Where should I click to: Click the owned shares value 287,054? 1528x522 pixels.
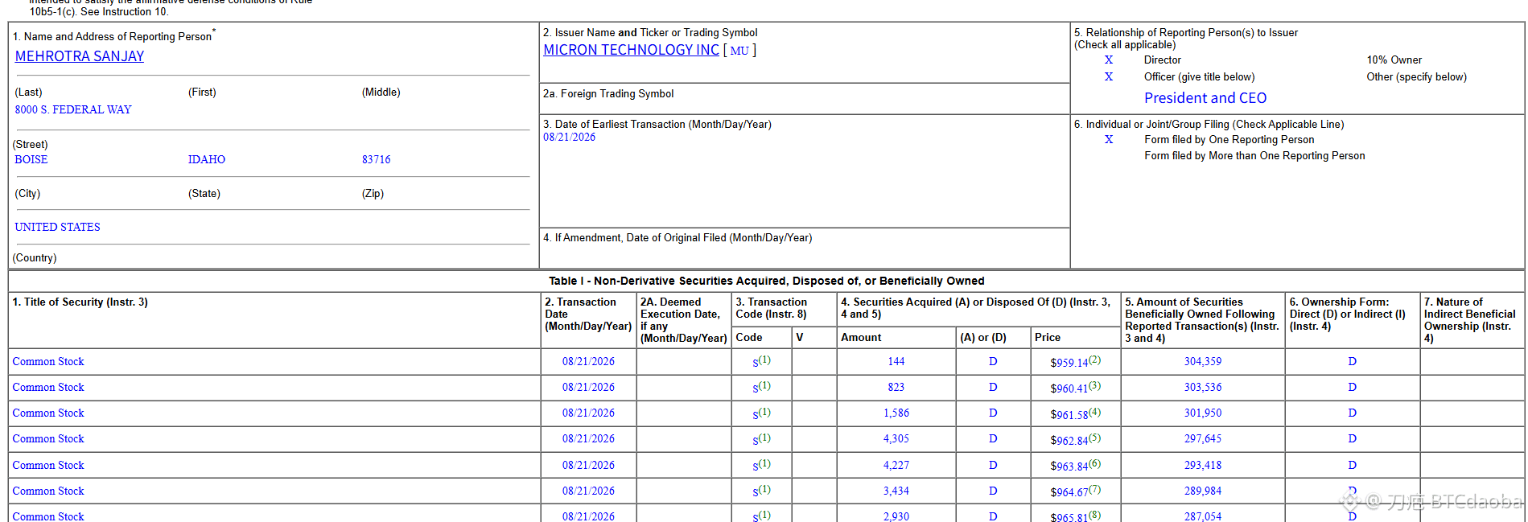[1203, 516]
